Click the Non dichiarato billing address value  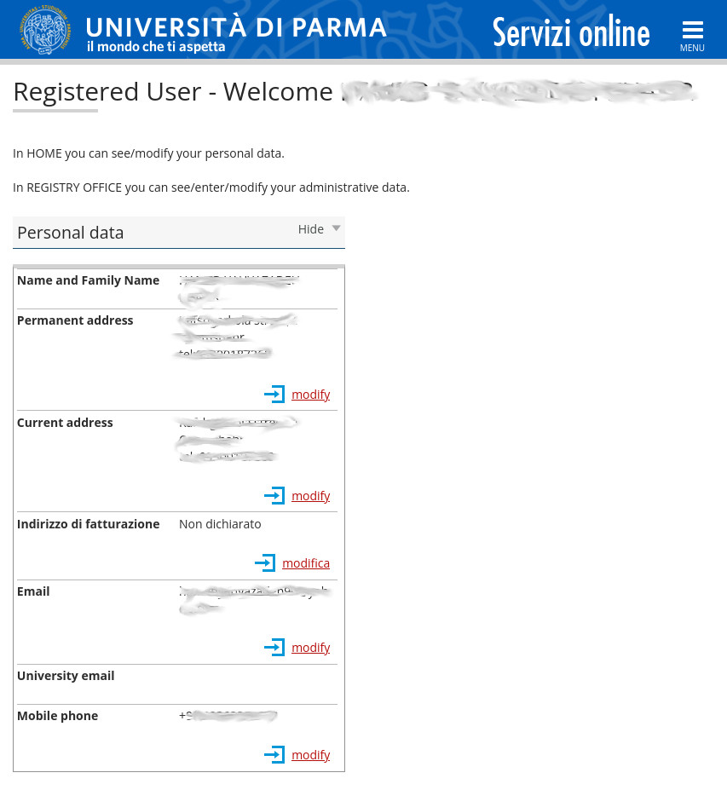click(x=220, y=524)
